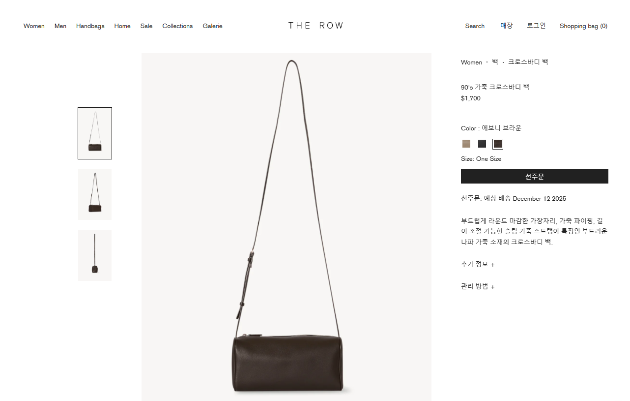Go to the Sale menu item
630x401 pixels.
click(x=146, y=26)
